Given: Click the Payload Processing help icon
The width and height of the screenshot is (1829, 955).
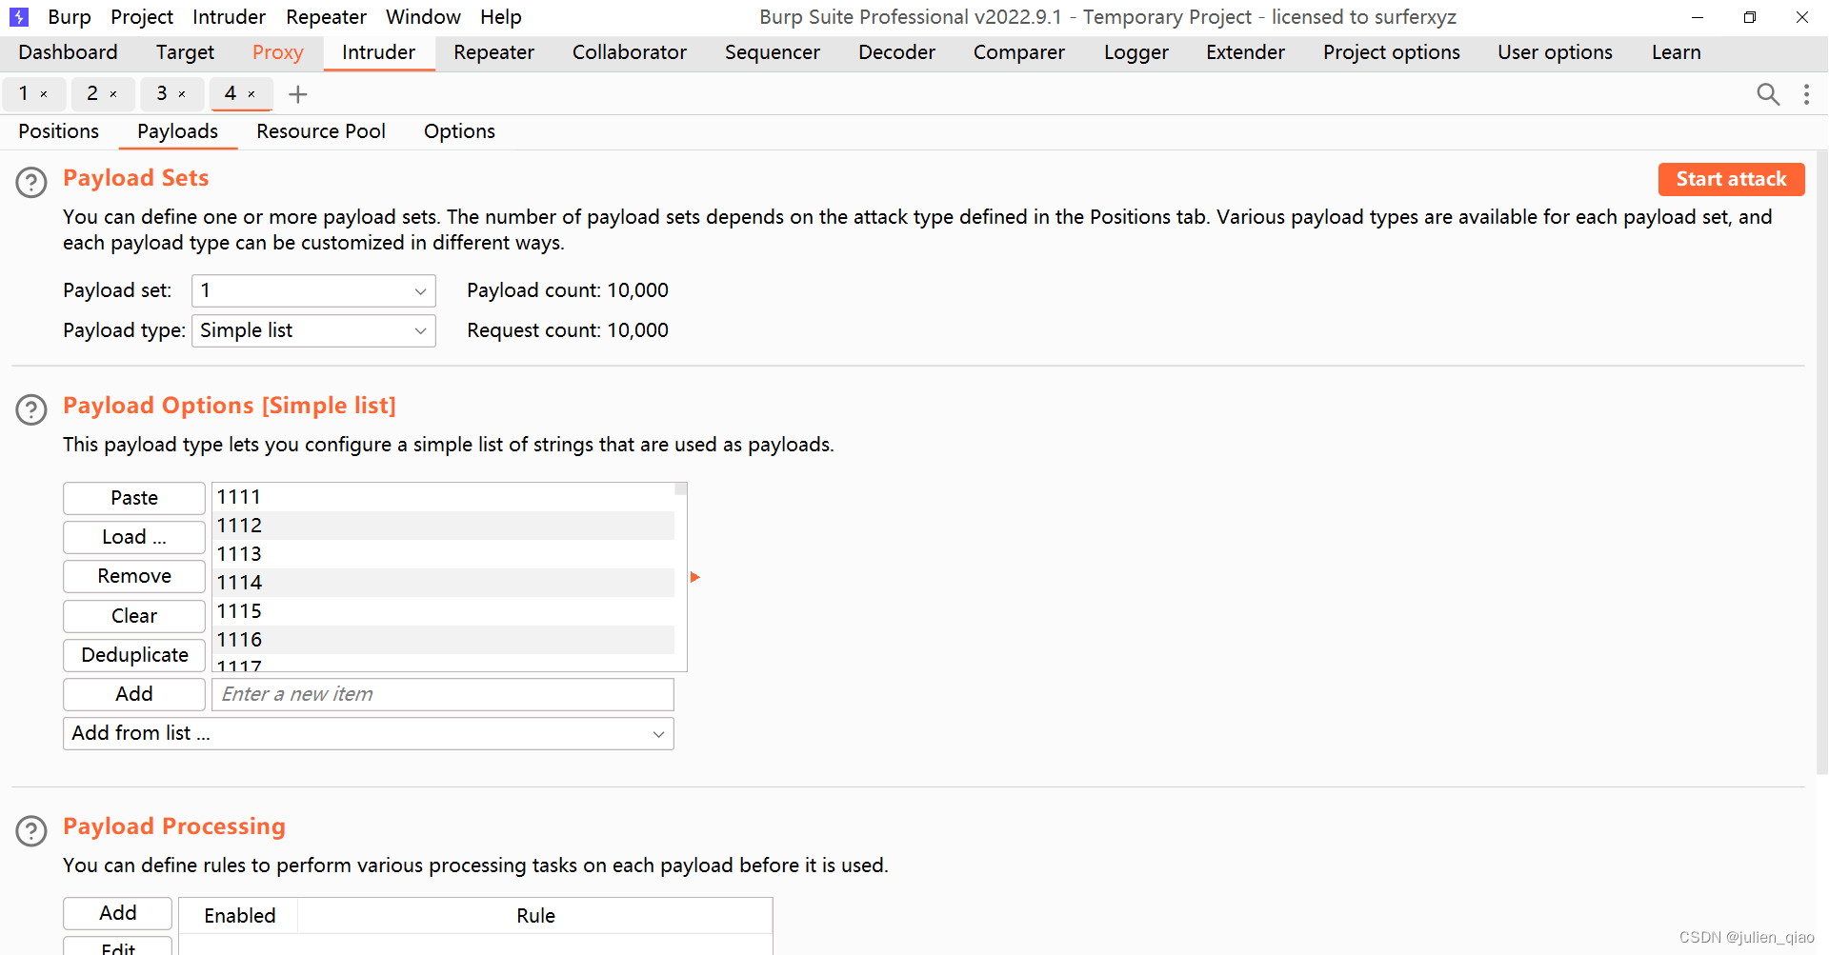Looking at the screenshot, I should coord(31,830).
